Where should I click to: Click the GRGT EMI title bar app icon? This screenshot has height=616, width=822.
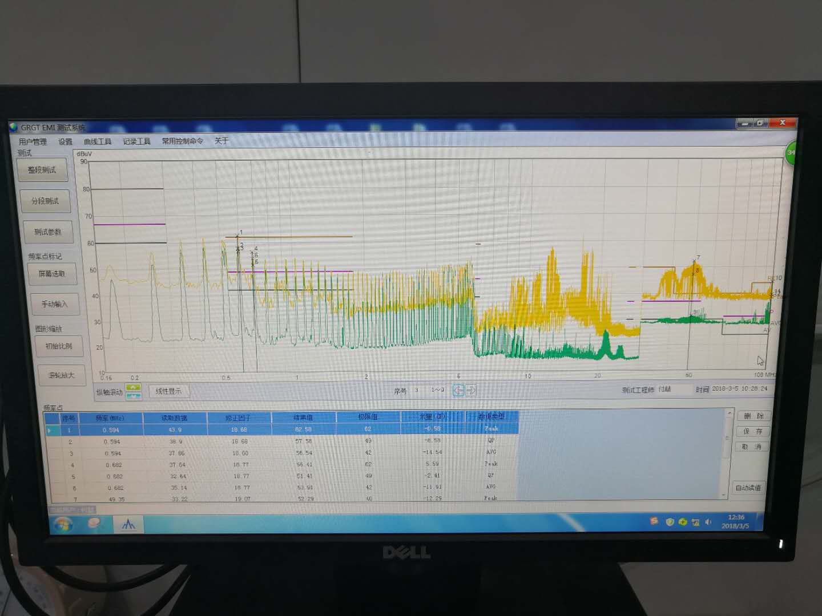pos(14,127)
